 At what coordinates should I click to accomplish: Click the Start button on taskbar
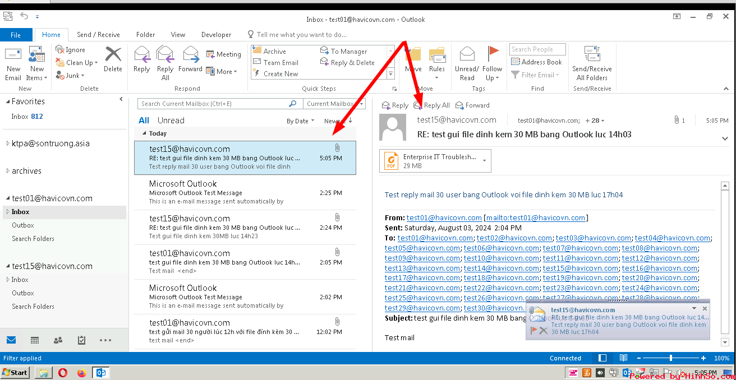15,372
